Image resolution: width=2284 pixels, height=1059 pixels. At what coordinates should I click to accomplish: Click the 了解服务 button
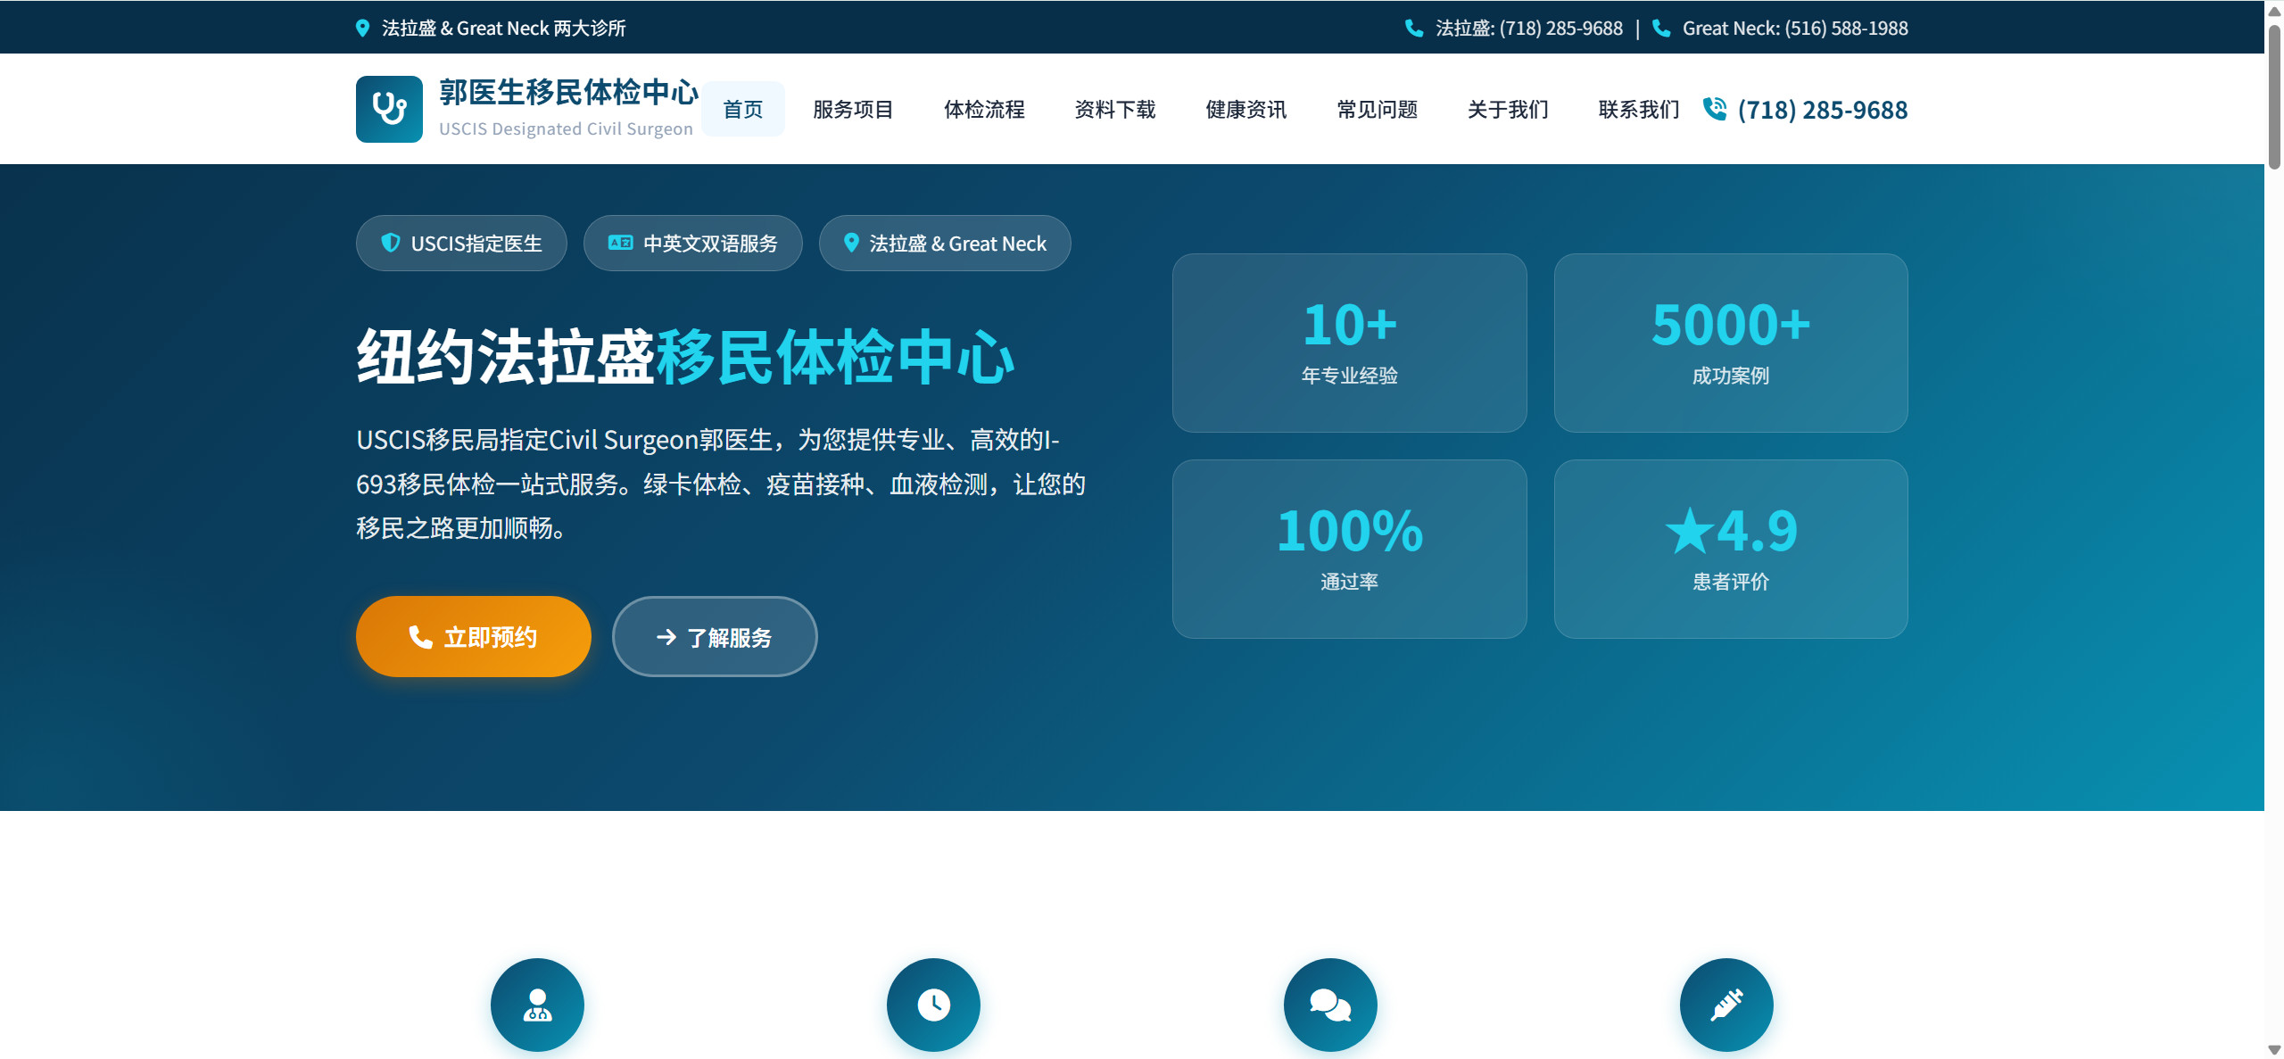coord(715,637)
